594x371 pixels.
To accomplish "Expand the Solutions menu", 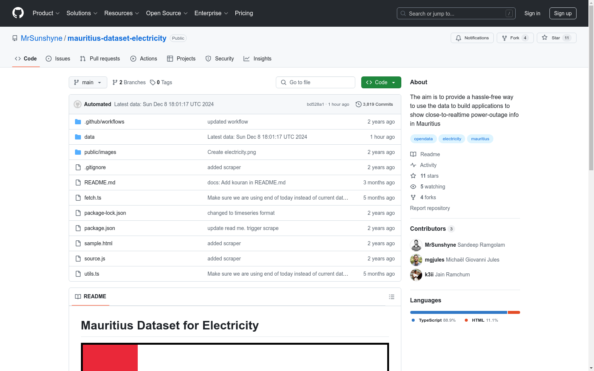I will click(x=82, y=13).
